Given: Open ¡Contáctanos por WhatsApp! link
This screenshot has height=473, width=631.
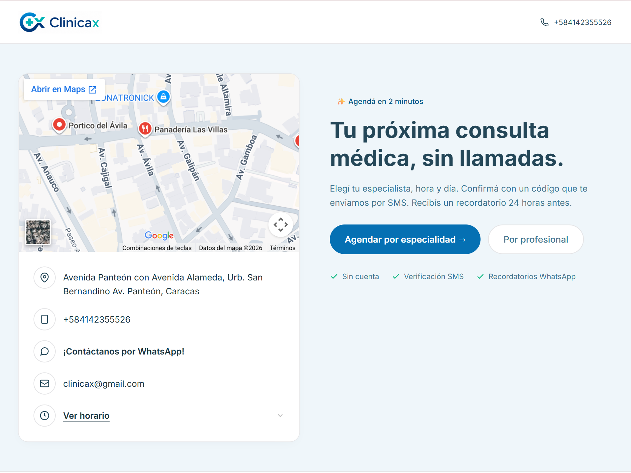Looking at the screenshot, I should [x=124, y=352].
